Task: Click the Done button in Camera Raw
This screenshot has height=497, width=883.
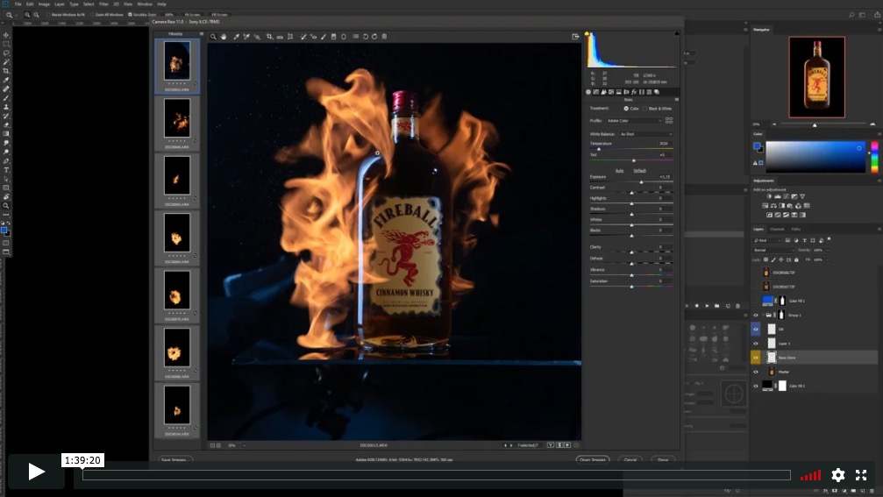Action: (663, 460)
